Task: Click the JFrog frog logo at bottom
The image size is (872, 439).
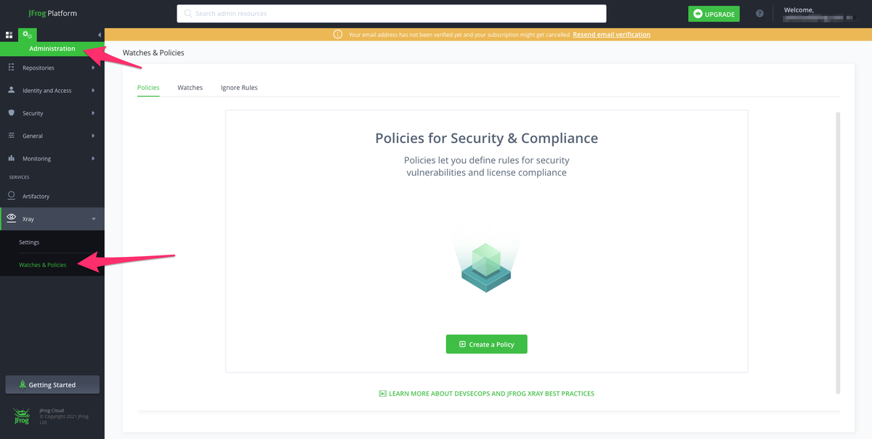Action: click(x=22, y=416)
